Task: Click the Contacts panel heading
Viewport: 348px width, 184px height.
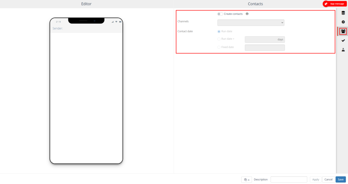Action: [x=255, y=4]
